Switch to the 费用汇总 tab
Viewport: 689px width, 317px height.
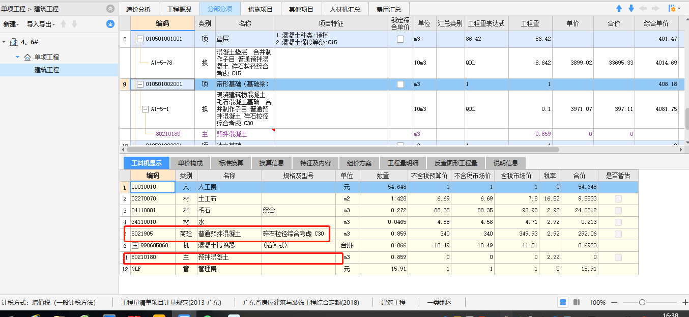pos(389,9)
